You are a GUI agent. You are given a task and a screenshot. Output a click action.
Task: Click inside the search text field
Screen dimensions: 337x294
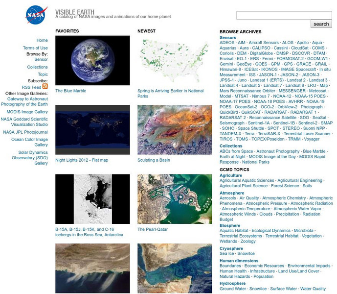coord(284,15)
